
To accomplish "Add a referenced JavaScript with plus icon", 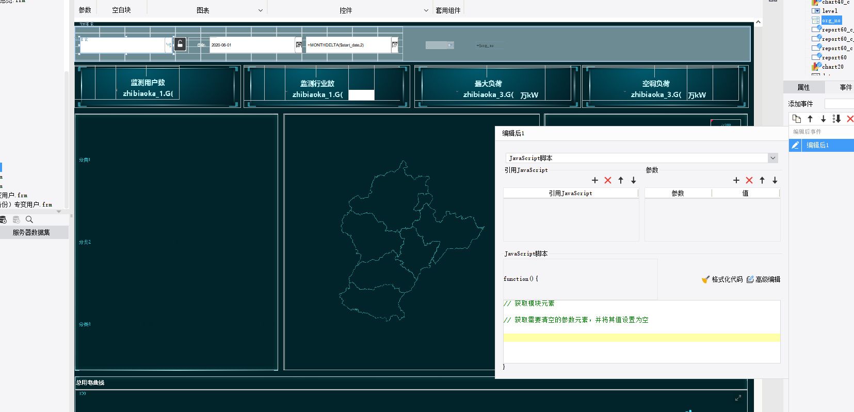I will point(595,180).
